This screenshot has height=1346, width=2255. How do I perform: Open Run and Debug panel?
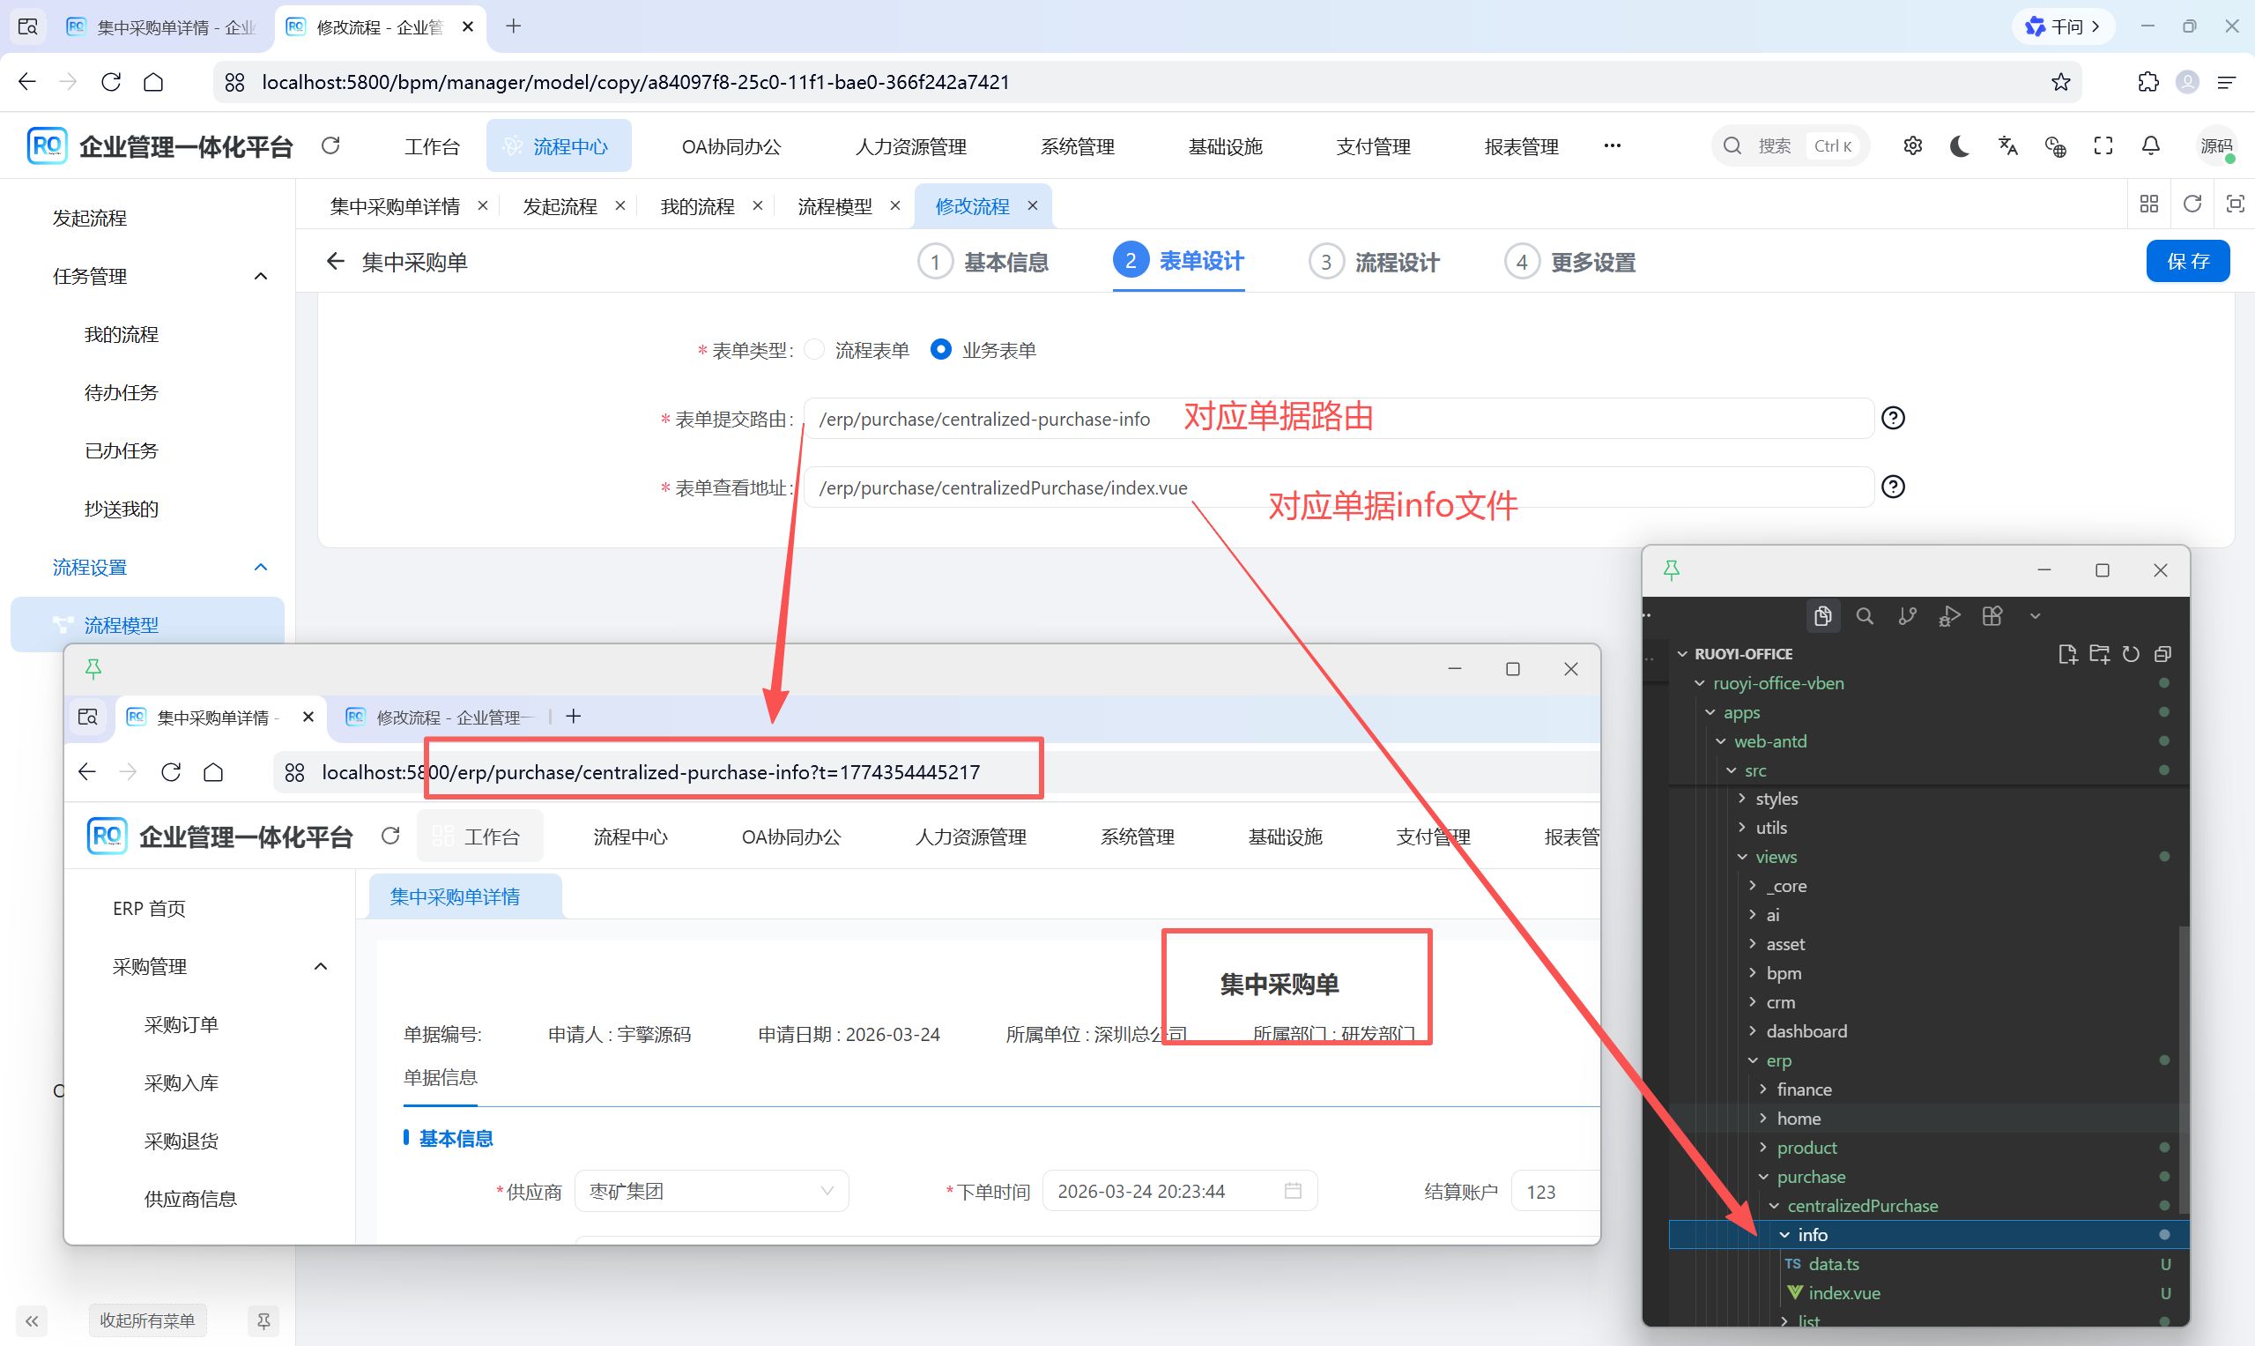1950,616
